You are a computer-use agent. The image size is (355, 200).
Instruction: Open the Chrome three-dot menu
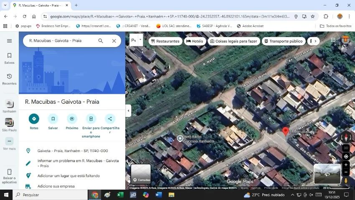(349, 17)
